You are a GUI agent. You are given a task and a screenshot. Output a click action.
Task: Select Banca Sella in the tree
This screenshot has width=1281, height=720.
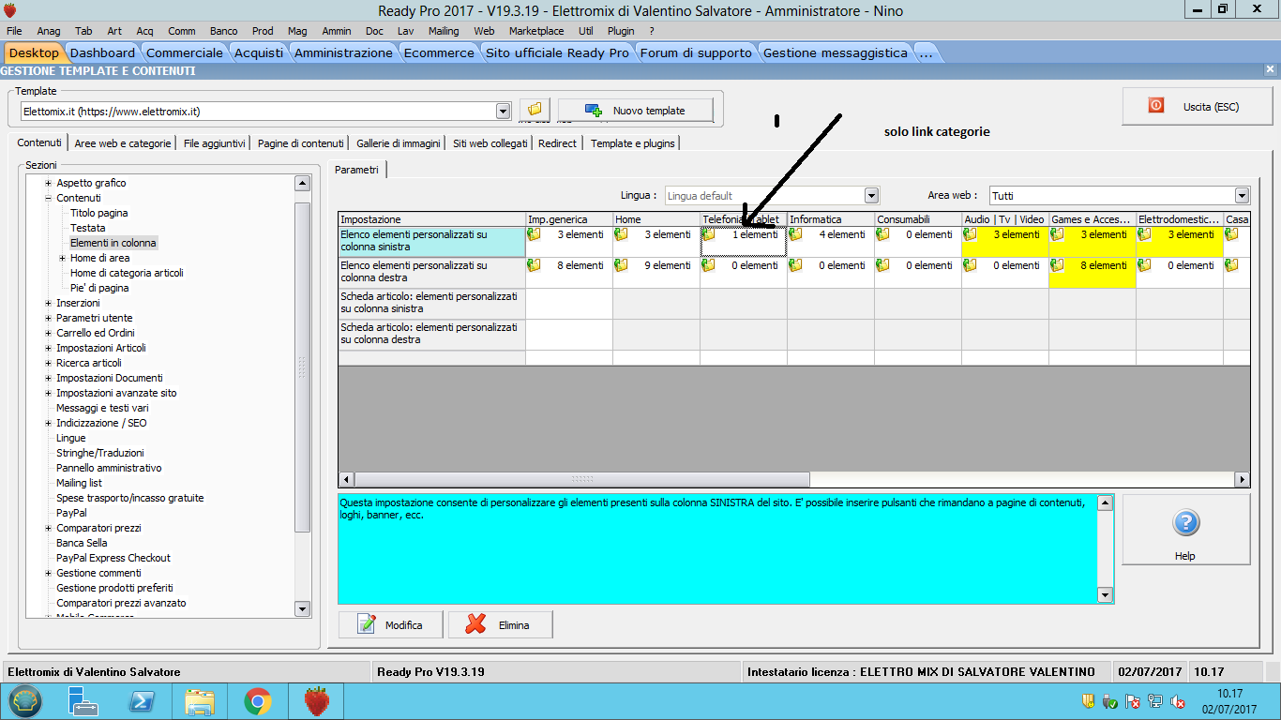point(82,543)
